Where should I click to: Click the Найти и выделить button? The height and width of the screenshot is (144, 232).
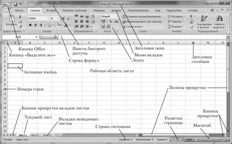(220, 22)
